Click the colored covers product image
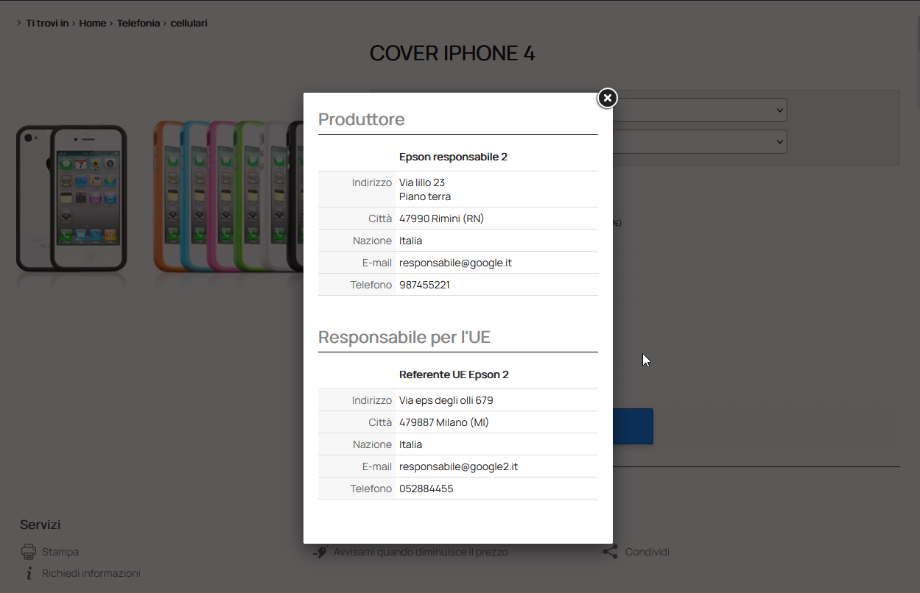 228,196
